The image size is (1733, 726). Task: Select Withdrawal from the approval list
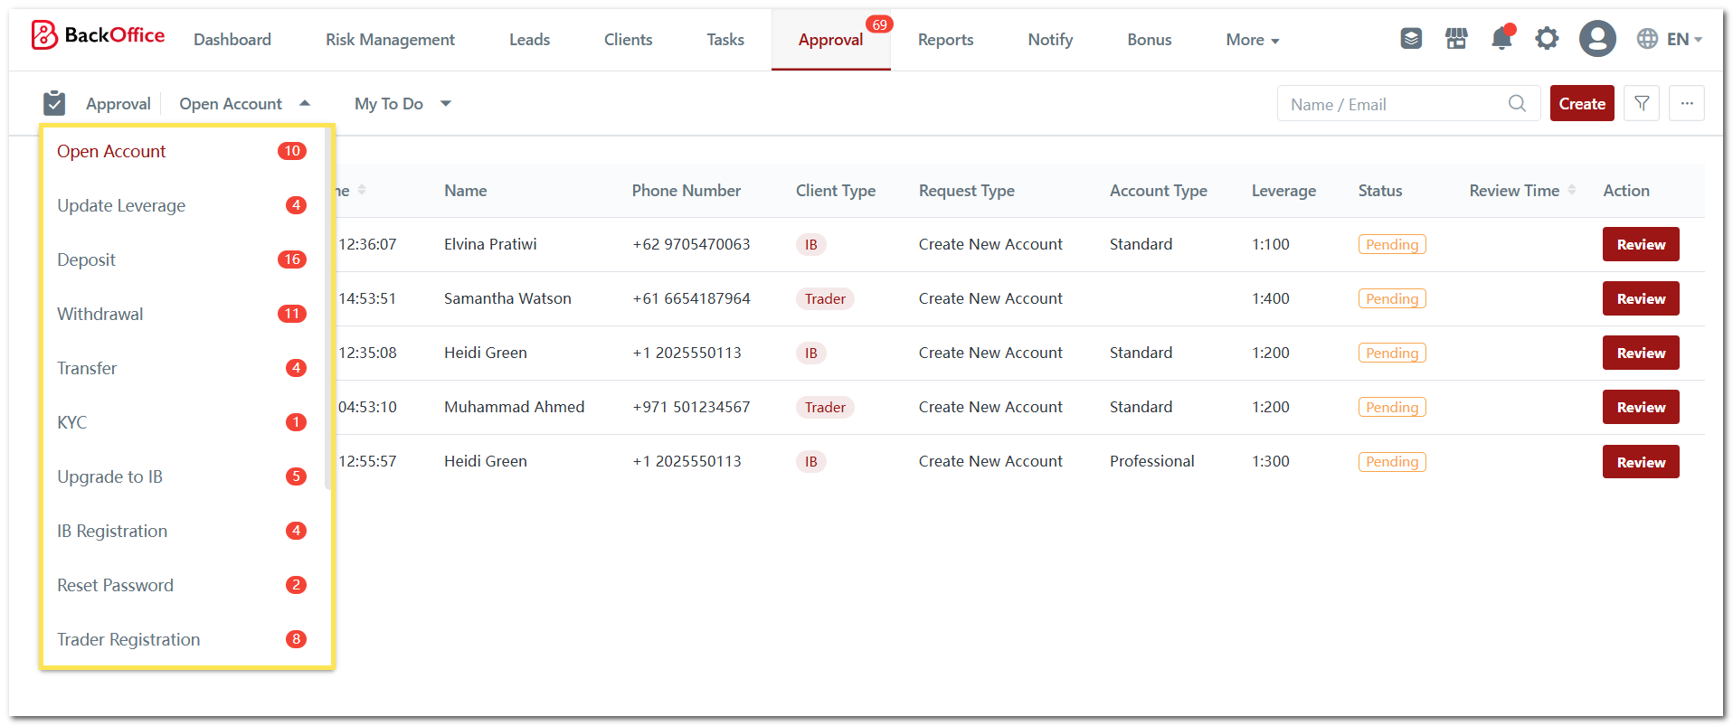click(x=100, y=314)
